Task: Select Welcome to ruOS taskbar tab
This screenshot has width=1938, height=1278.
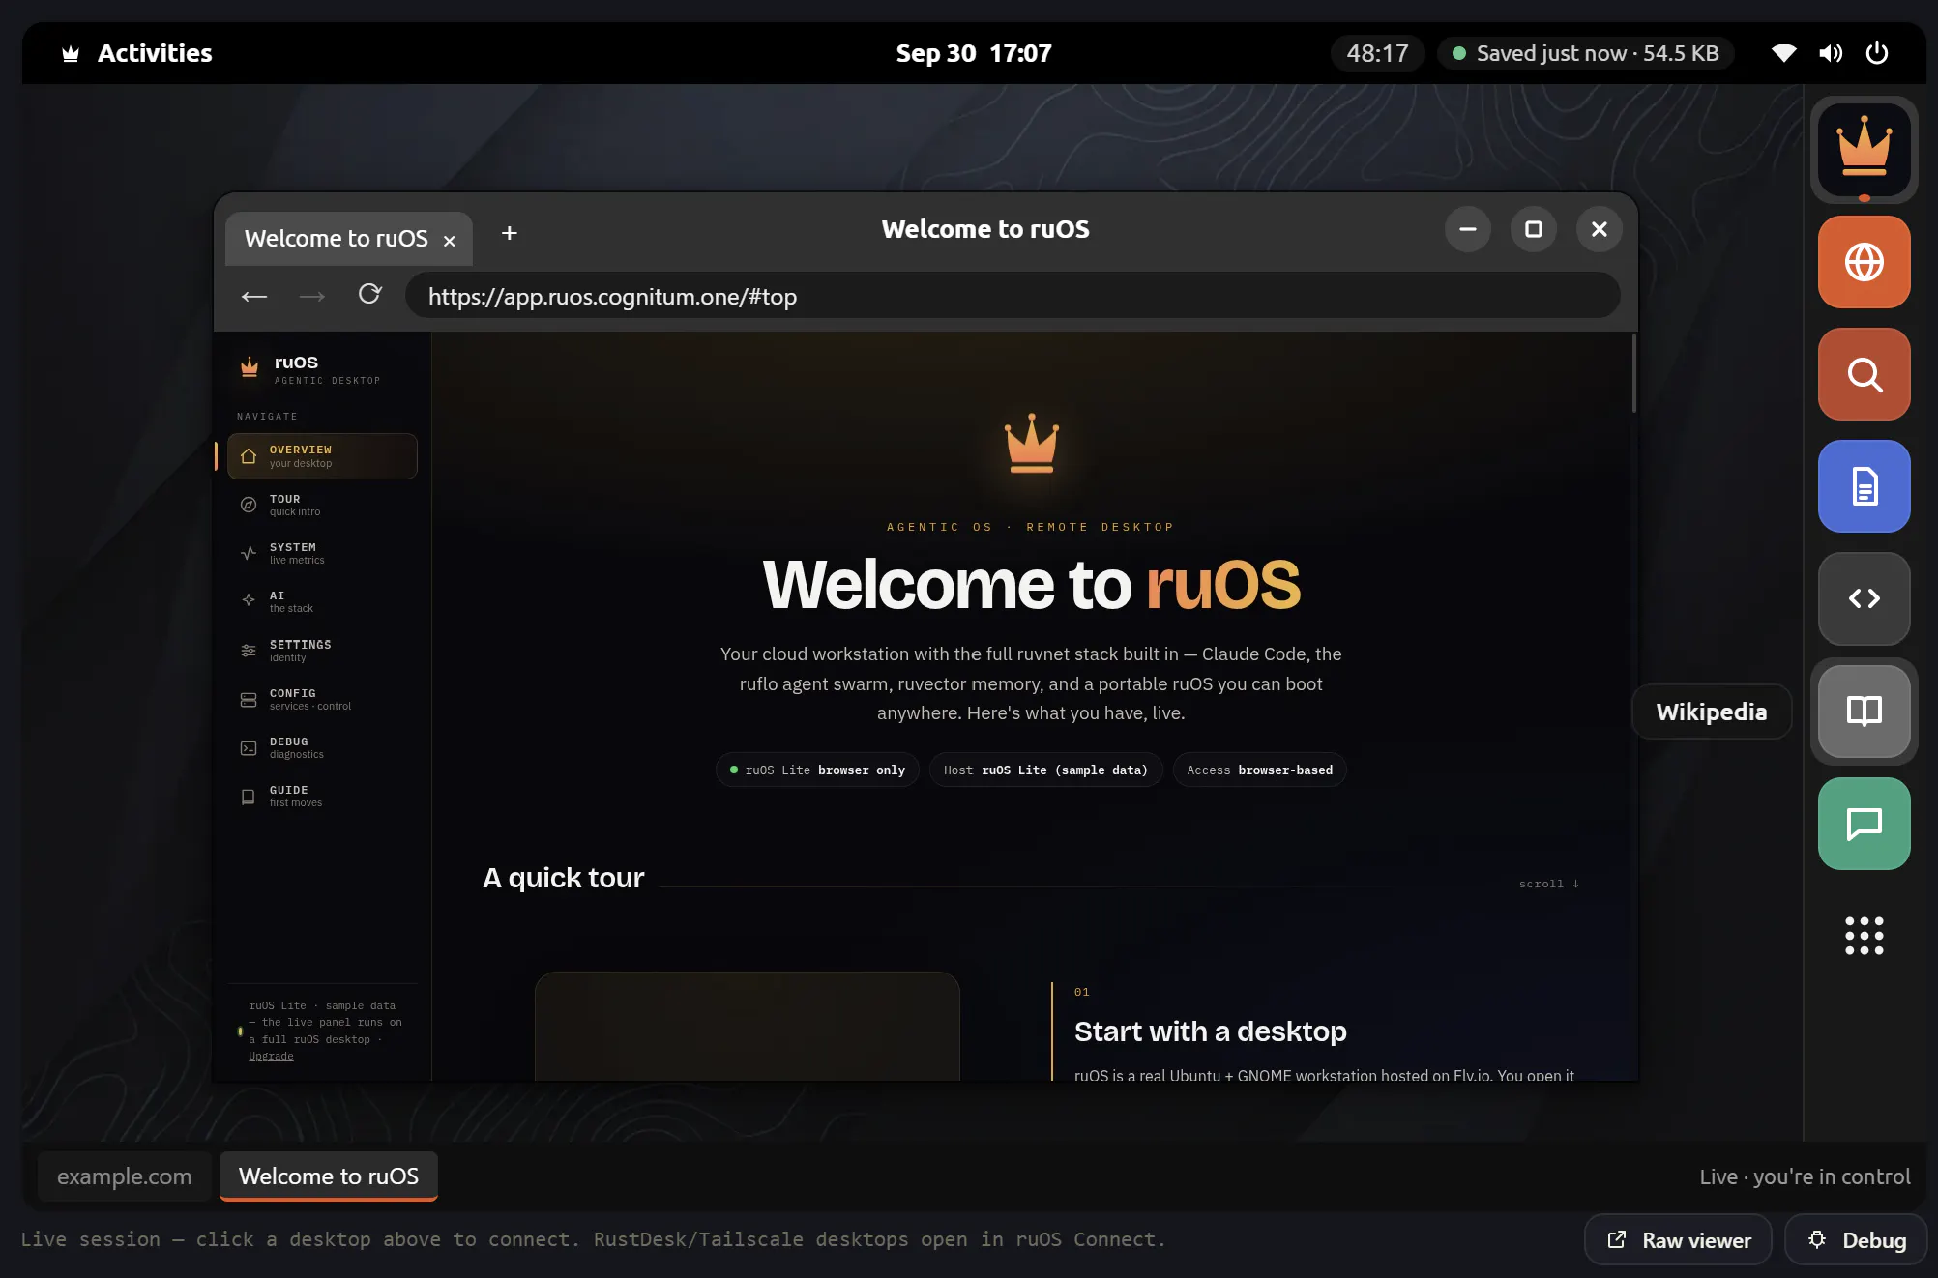Action: (x=329, y=1176)
